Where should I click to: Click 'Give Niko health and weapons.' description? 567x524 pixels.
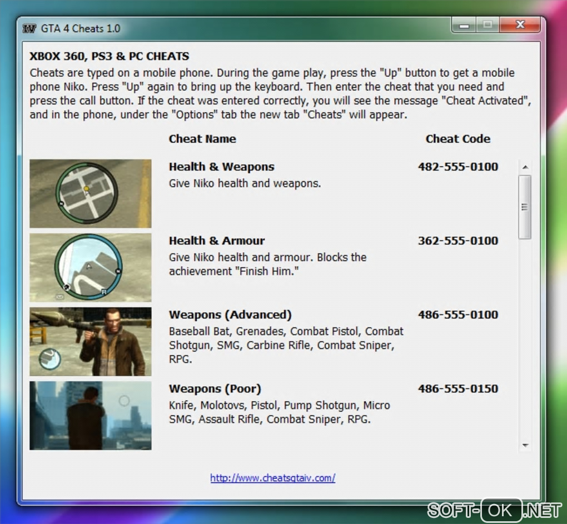click(x=245, y=183)
